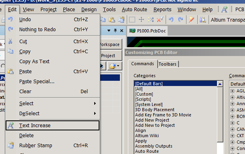Expand the Cmp tree node
The image size is (245, 154).
(x=232, y=142)
